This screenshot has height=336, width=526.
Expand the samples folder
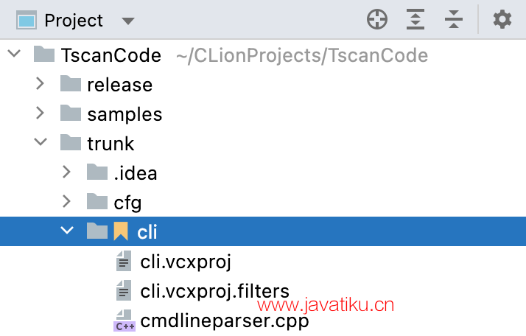tap(41, 114)
